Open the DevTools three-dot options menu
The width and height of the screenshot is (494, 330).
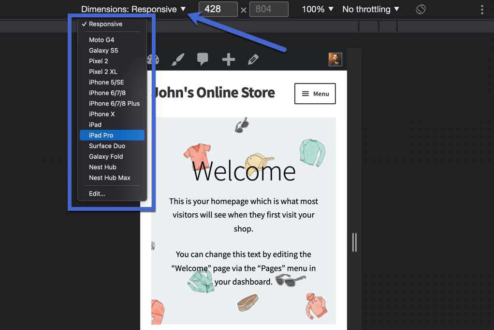481,9
